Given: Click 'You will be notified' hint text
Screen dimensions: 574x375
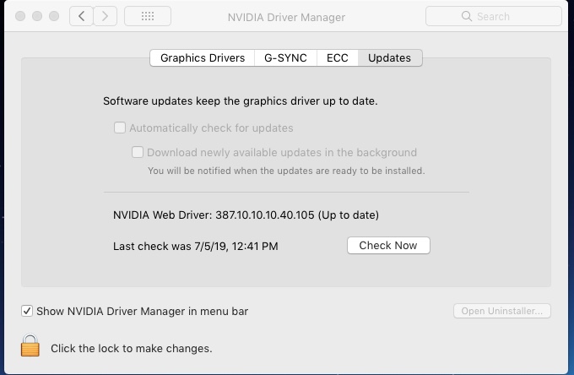Looking at the screenshot, I should (x=286, y=171).
